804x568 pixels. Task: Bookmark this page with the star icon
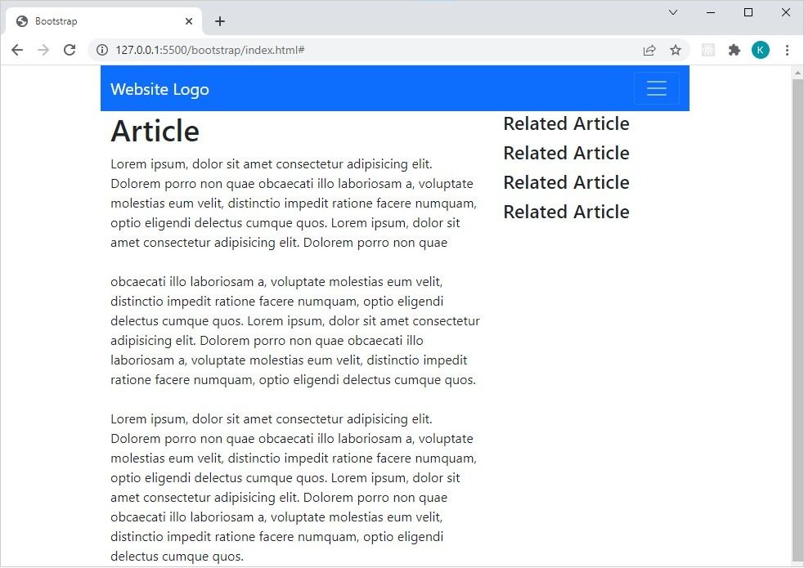pos(676,50)
